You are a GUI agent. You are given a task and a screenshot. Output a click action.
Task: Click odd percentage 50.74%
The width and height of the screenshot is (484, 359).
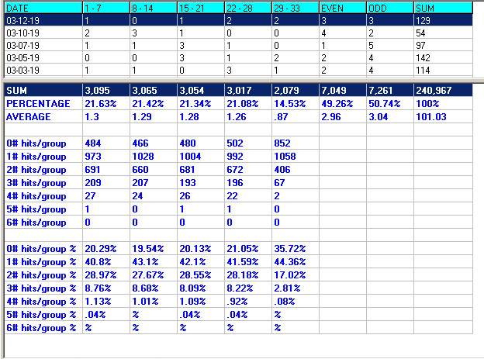click(x=384, y=104)
